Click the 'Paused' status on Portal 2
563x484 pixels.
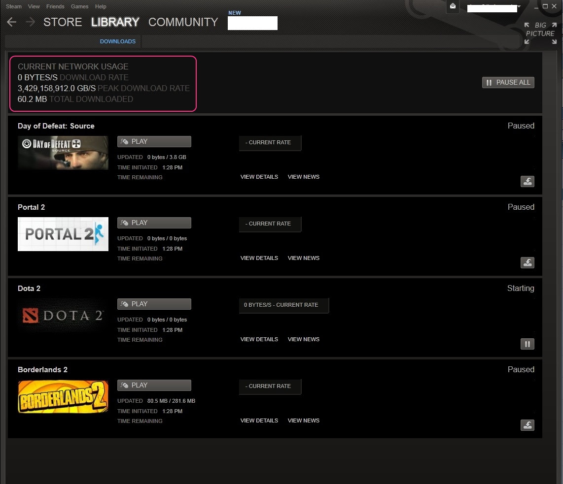[x=521, y=207]
